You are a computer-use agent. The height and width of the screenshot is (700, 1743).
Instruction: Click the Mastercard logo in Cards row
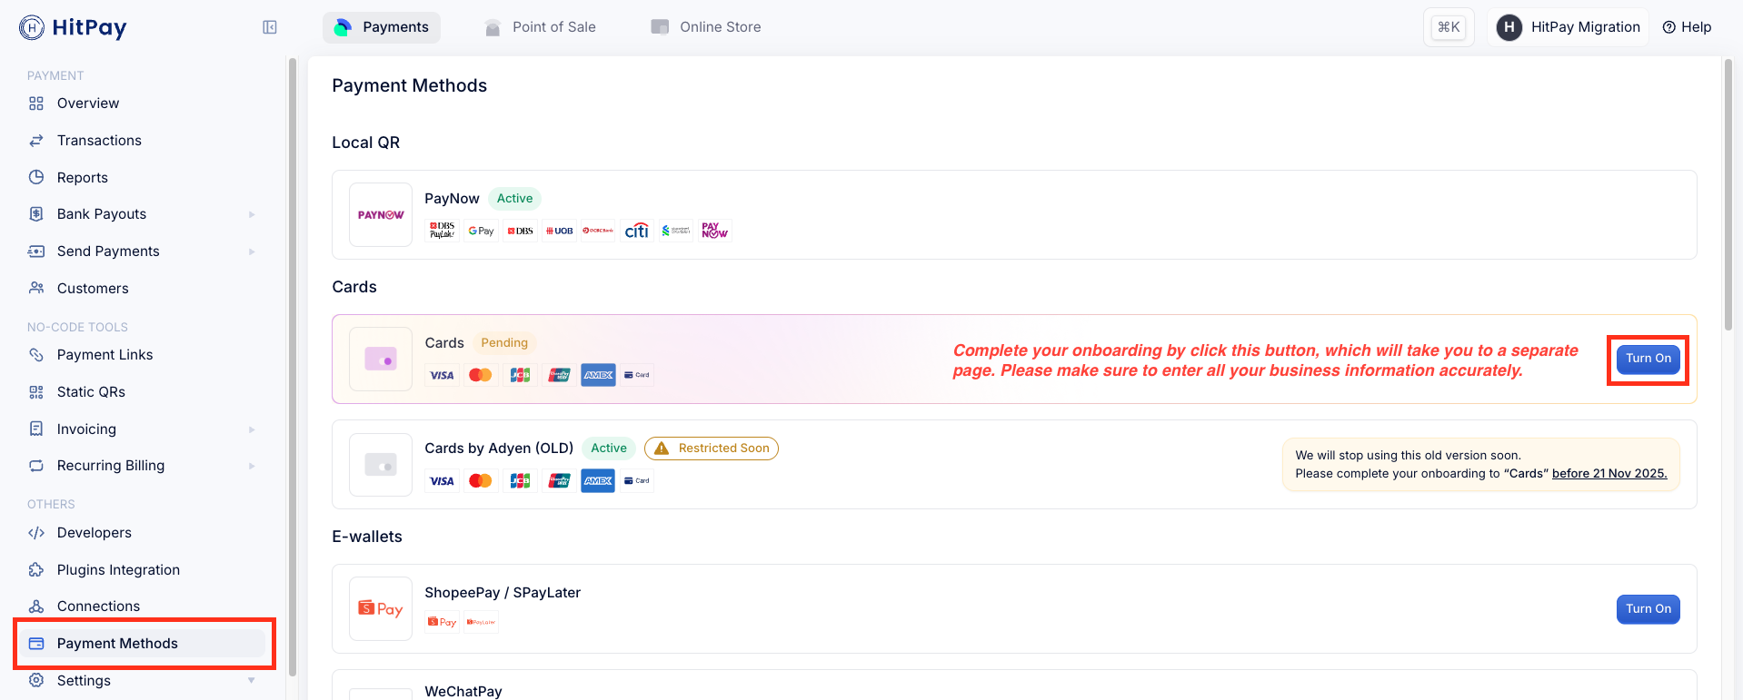481,375
